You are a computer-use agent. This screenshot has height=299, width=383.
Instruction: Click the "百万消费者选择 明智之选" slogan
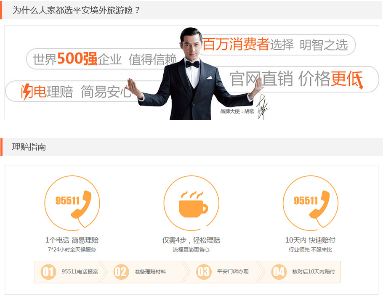pos(275,45)
